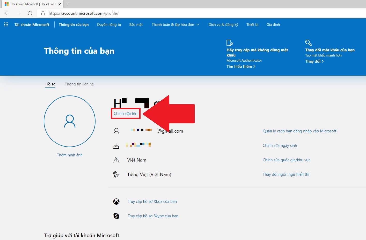Switch to Thông tin liên hệ tab
366x240 pixels.
79,84
